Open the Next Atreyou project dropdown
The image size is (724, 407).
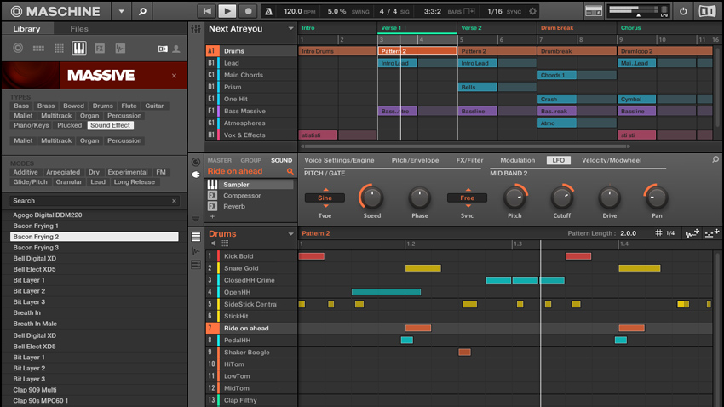(x=290, y=29)
